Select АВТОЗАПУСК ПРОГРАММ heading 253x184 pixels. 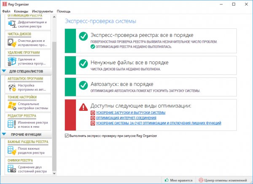pos(25,79)
